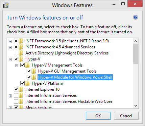Screen dimensions: 145x126
Task: Check Internet Information Services Hostable Web Core box
Action: (16, 101)
